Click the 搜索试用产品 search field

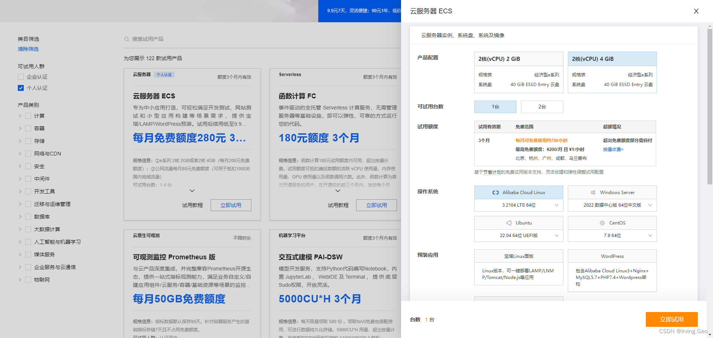[x=262, y=39]
